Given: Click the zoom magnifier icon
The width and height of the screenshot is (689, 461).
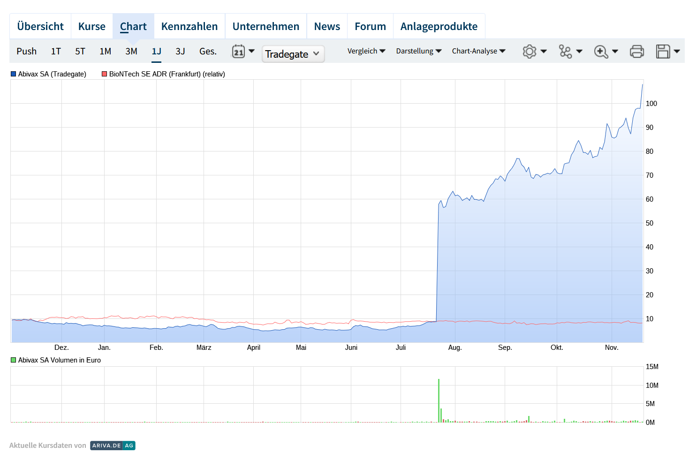Looking at the screenshot, I should [x=601, y=51].
